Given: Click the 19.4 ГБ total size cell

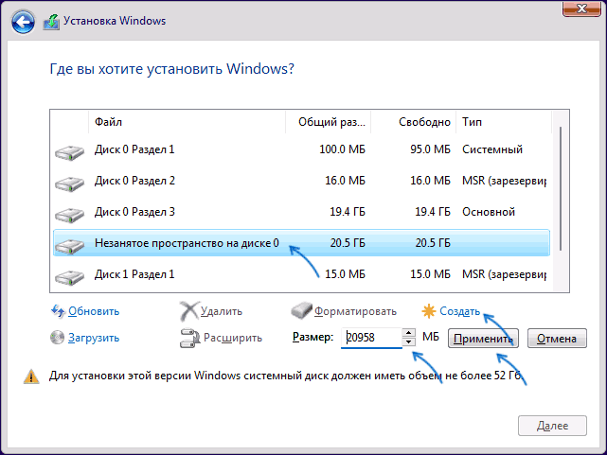Looking at the screenshot, I should coord(348,212).
